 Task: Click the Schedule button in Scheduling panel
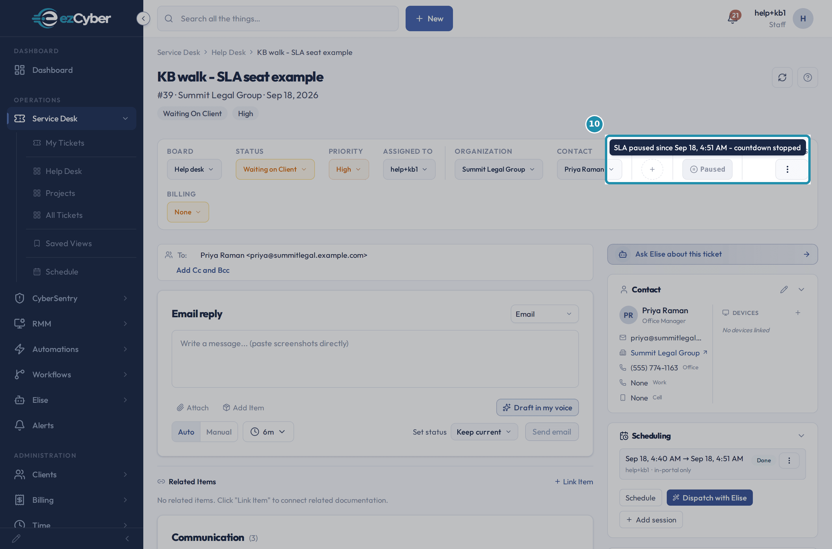pyautogui.click(x=640, y=498)
